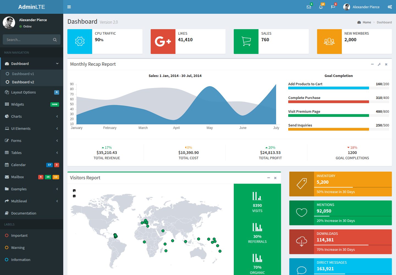Open the Calendar menu item
396x275 pixels.
pos(32,165)
